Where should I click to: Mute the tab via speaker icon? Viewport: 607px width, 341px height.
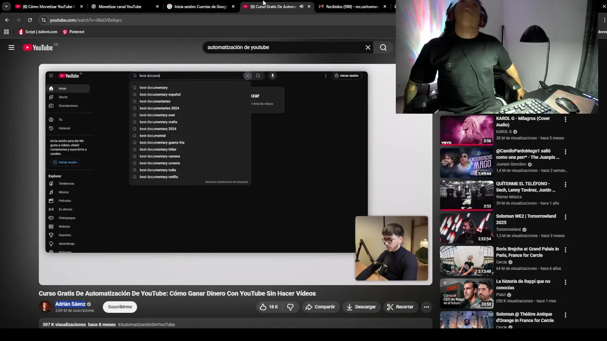302,7
